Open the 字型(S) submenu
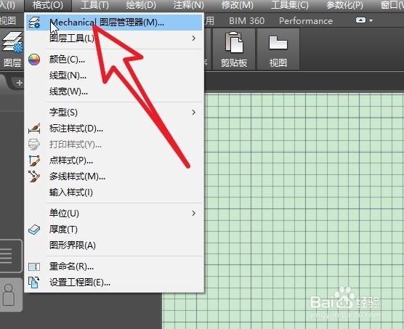This screenshot has height=329, width=404. tap(114, 113)
